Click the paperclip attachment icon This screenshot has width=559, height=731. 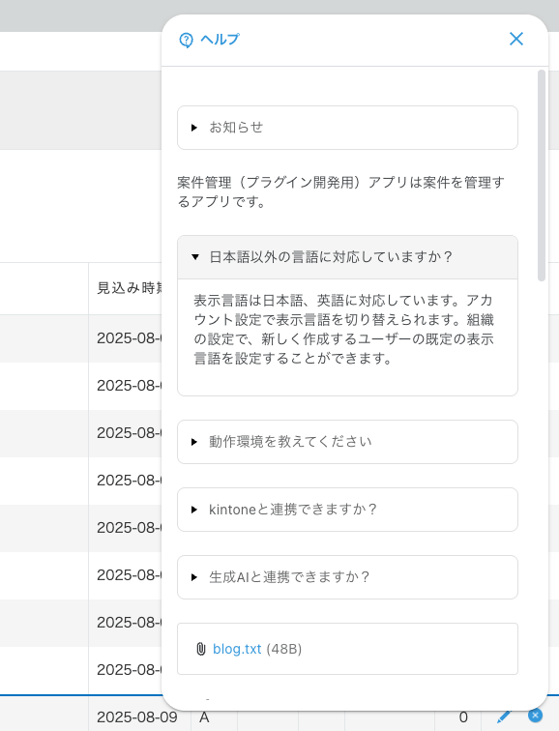click(201, 649)
